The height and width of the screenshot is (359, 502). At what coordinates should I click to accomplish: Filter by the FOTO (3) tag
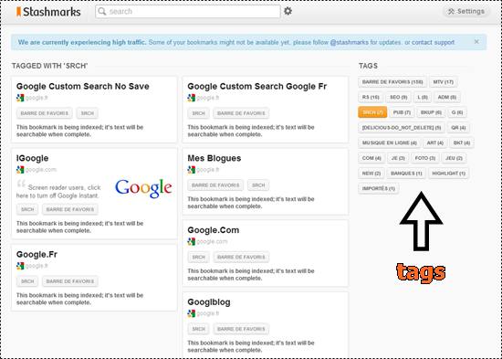[x=425, y=158]
